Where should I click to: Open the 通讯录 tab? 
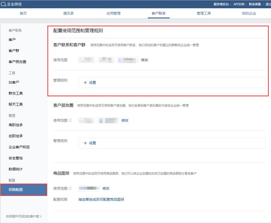(x=68, y=13)
